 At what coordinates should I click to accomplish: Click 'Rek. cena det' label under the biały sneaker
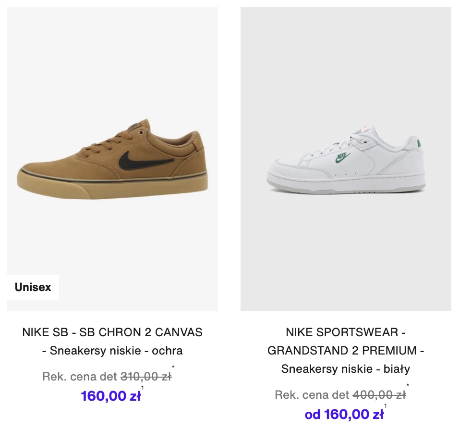tap(312, 394)
